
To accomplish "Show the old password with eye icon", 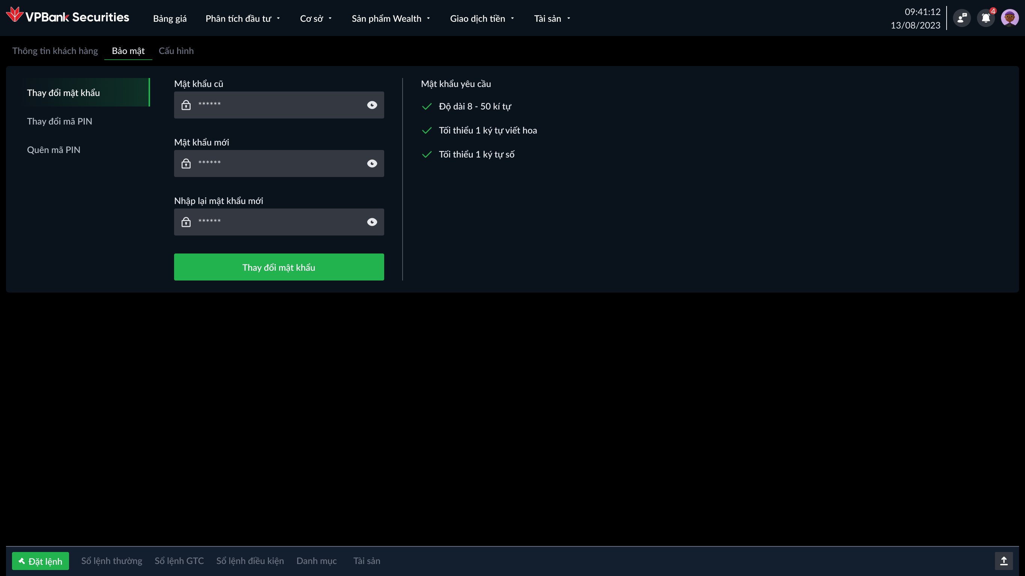I will point(372,105).
